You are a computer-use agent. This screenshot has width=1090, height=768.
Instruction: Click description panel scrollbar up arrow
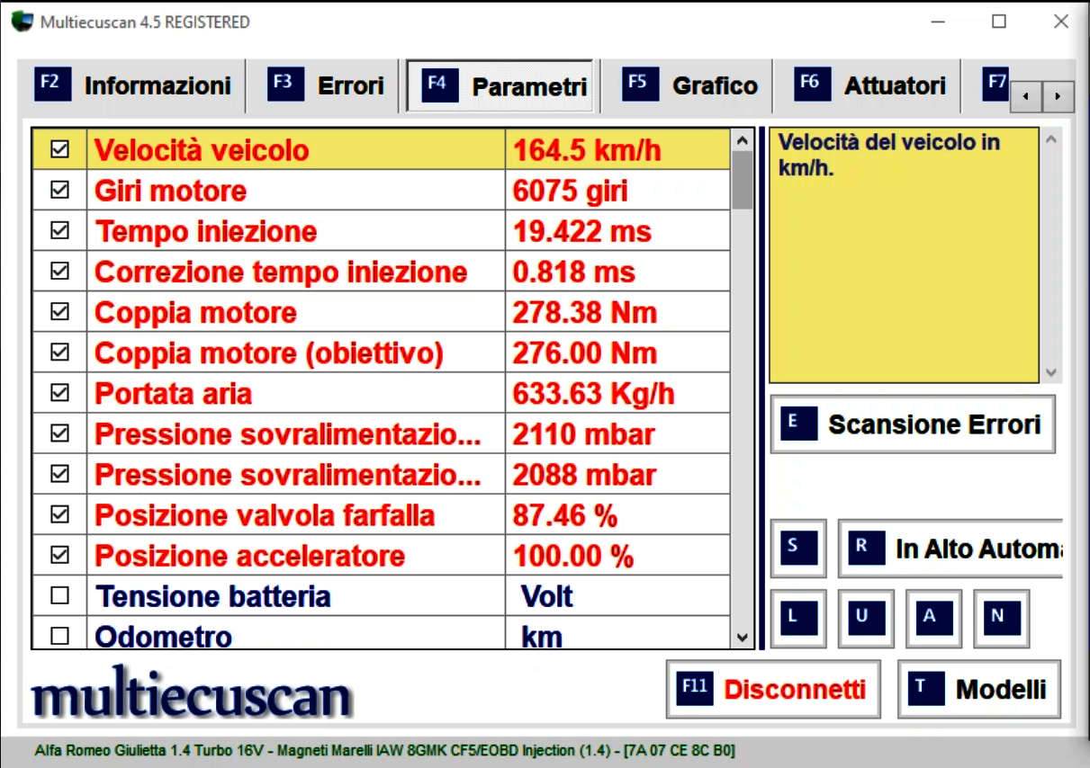[1050, 139]
